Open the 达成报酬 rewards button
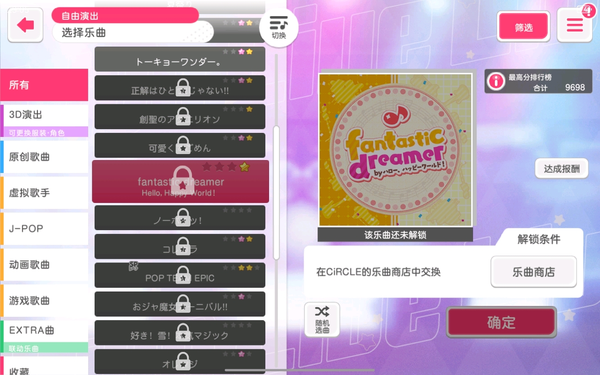Image resolution: width=600 pixels, height=375 pixels. [562, 168]
